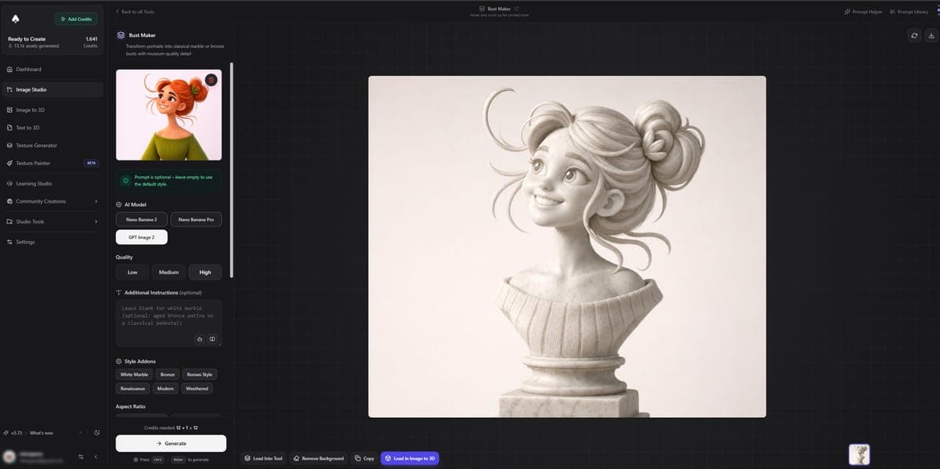
Task: Set quality to Medium
Action: coord(168,272)
